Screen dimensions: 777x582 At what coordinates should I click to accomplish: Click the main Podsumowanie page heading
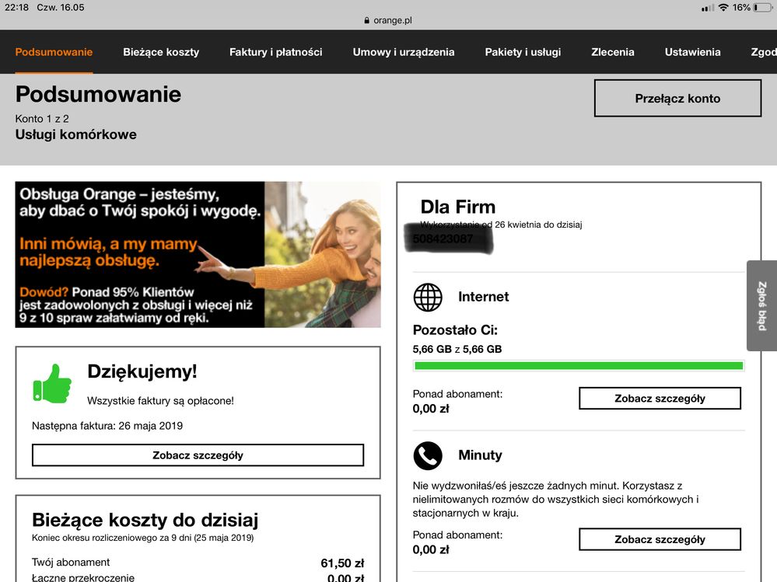click(x=98, y=94)
